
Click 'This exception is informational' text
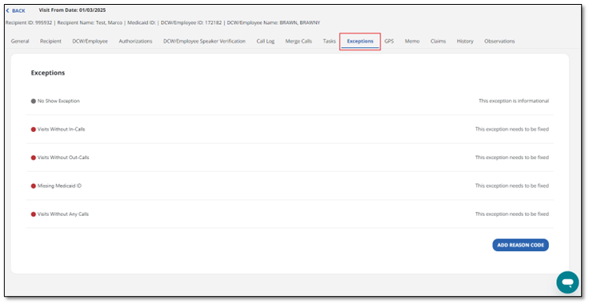(x=514, y=101)
